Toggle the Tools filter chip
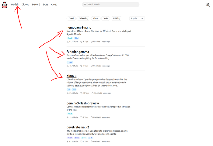The width and height of the screenshot is (213, 146). [x=106, y=19]
